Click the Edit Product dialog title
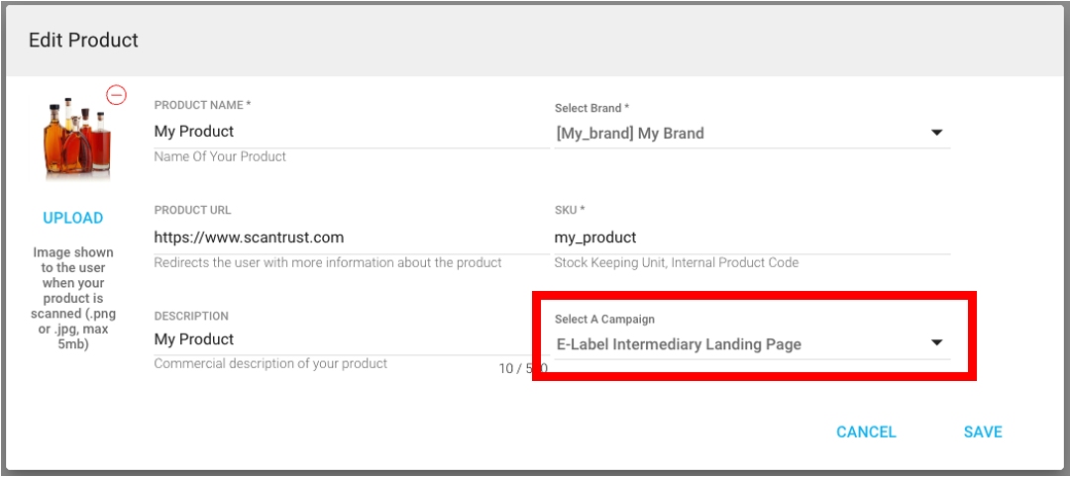Image resolution: width=1070 pixels, height=477 pixels. click(83, 41)
